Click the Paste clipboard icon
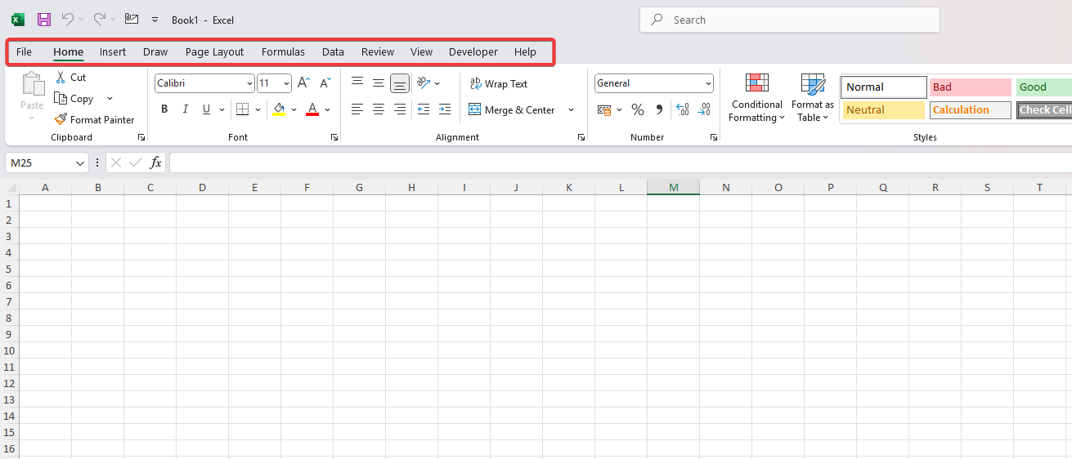The image size is (1072, 459). [x=33, y=84]
